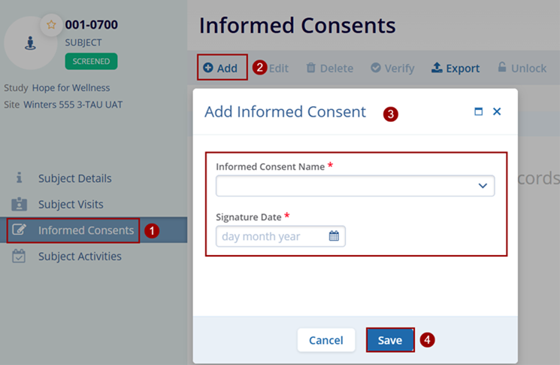Click the subject avatar icon
This screenshot has height=365, width=560.
click(x=31, y=44)
